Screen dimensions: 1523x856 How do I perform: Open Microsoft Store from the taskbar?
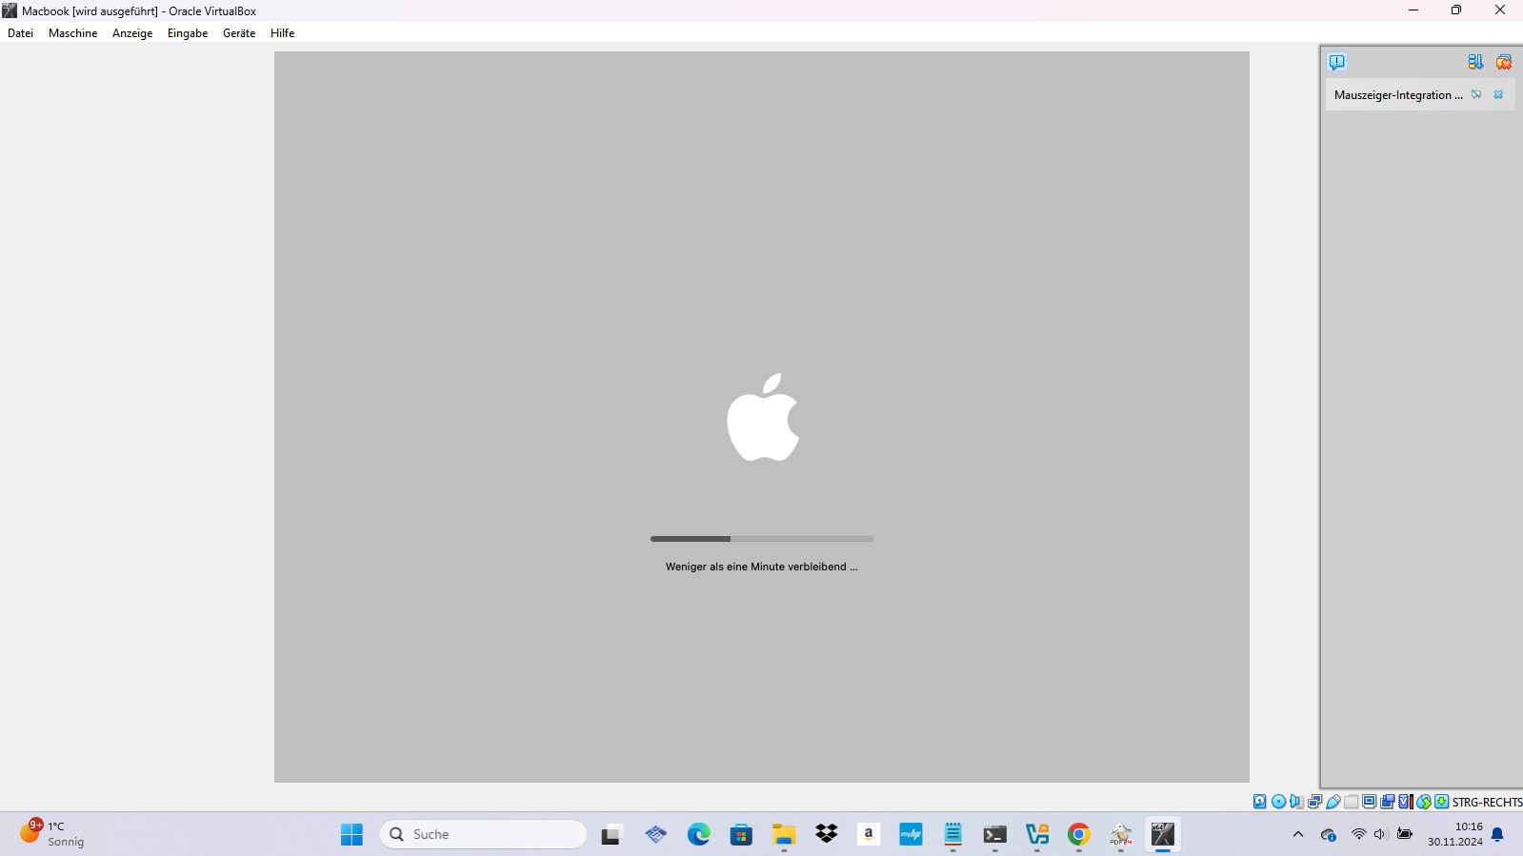tap(741, 834)
